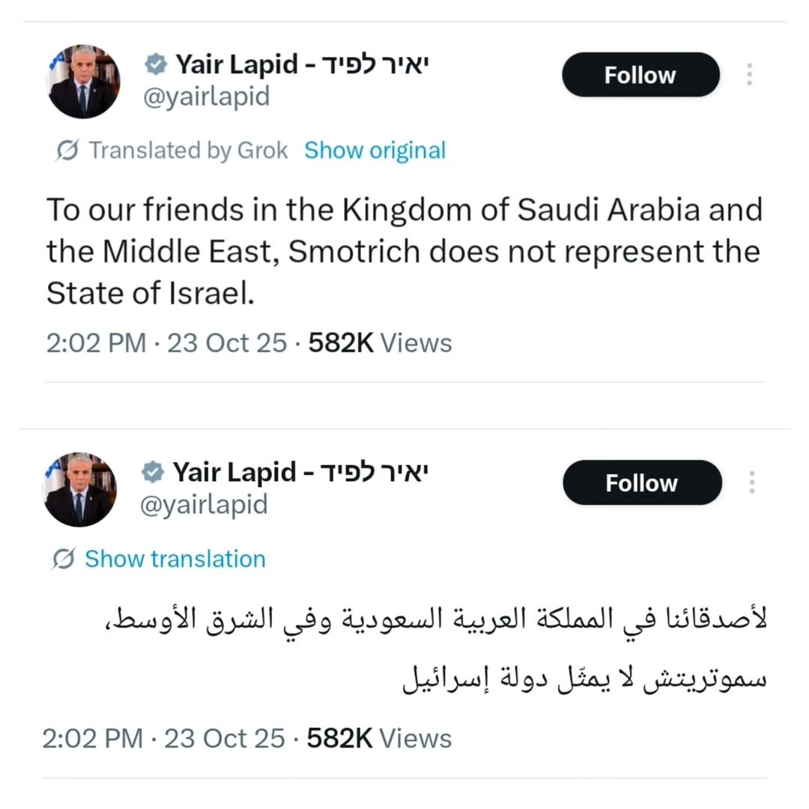Open the @yairlapid handle in the second tweet

tap(204, 505)
